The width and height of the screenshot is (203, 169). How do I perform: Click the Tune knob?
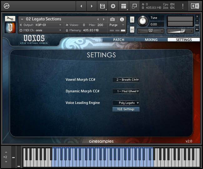point(143,21)
